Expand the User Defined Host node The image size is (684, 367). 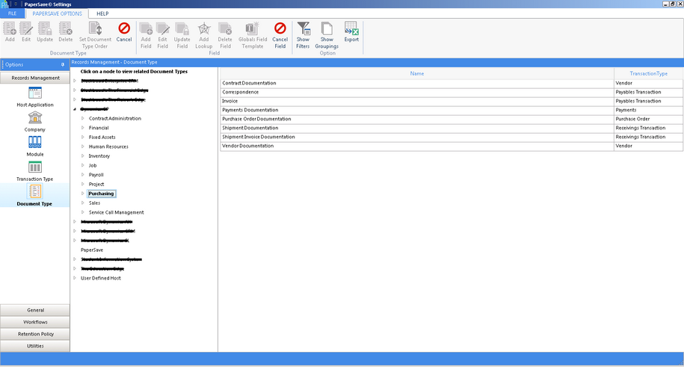click(75, 278)
